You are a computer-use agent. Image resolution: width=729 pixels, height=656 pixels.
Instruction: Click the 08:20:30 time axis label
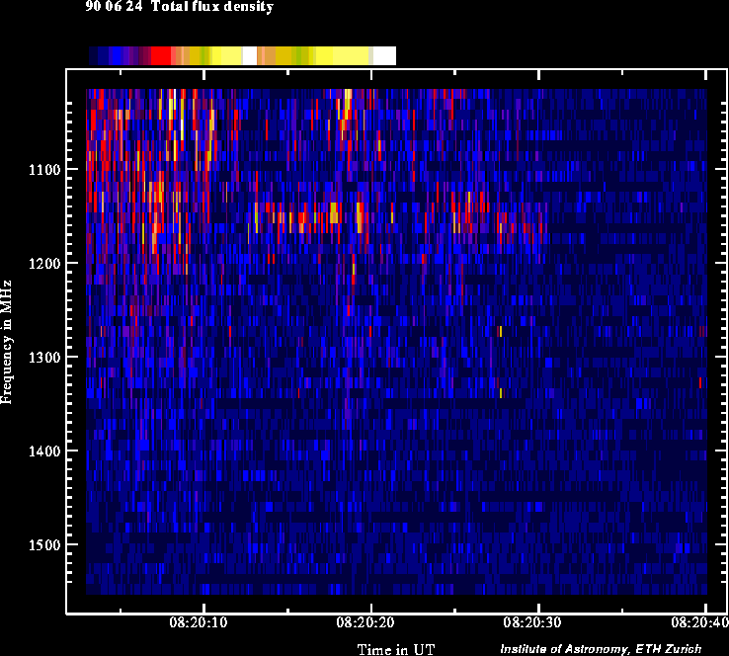[532, 622]
